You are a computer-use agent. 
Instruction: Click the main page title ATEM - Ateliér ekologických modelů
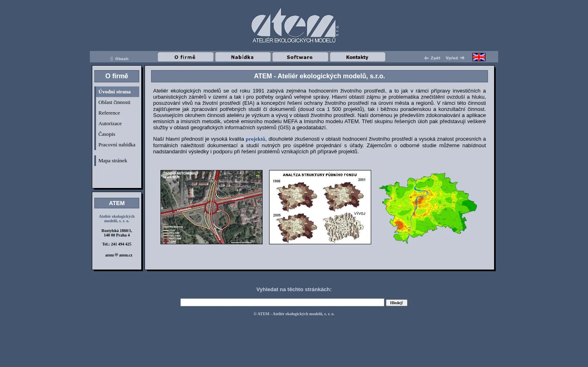[x=319, y=76]
